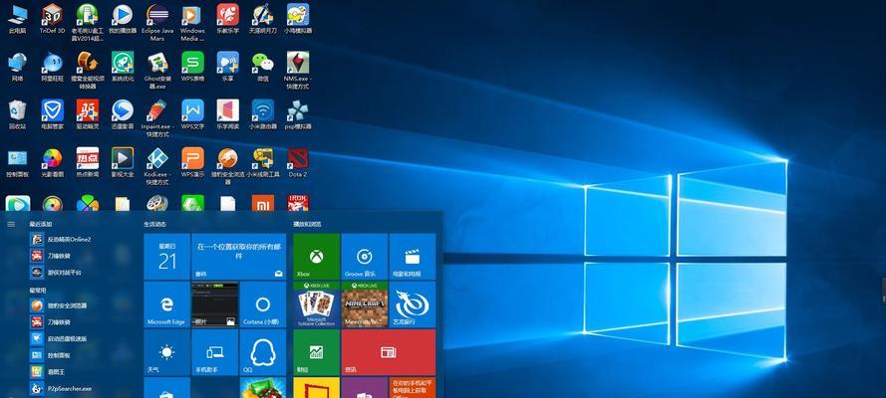Open the Hot News (热点新闻) desktop icon
Screen dimensions: 886x398
coord(87,163)
